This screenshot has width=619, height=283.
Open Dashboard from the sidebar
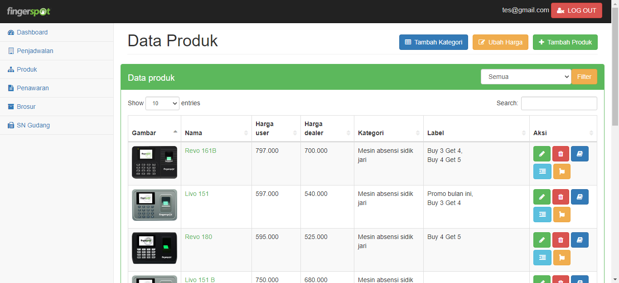coord(32,32)
